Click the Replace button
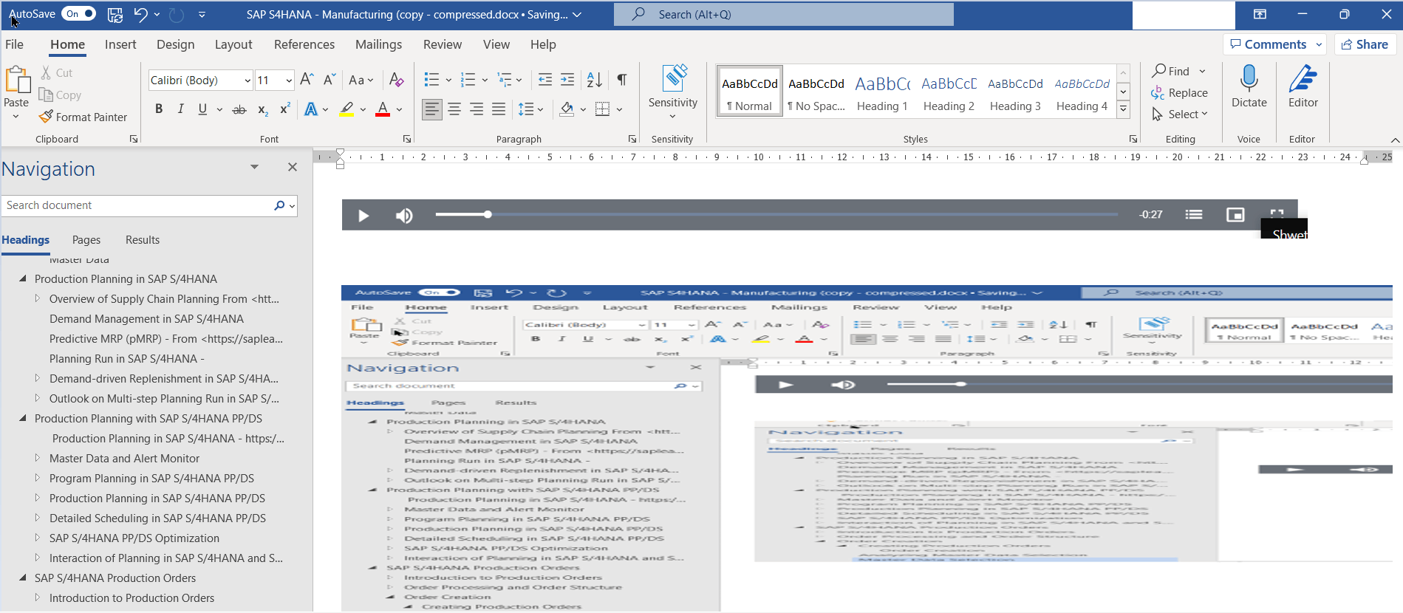This screenshot has width=1403, height=613. [1180, 93]
